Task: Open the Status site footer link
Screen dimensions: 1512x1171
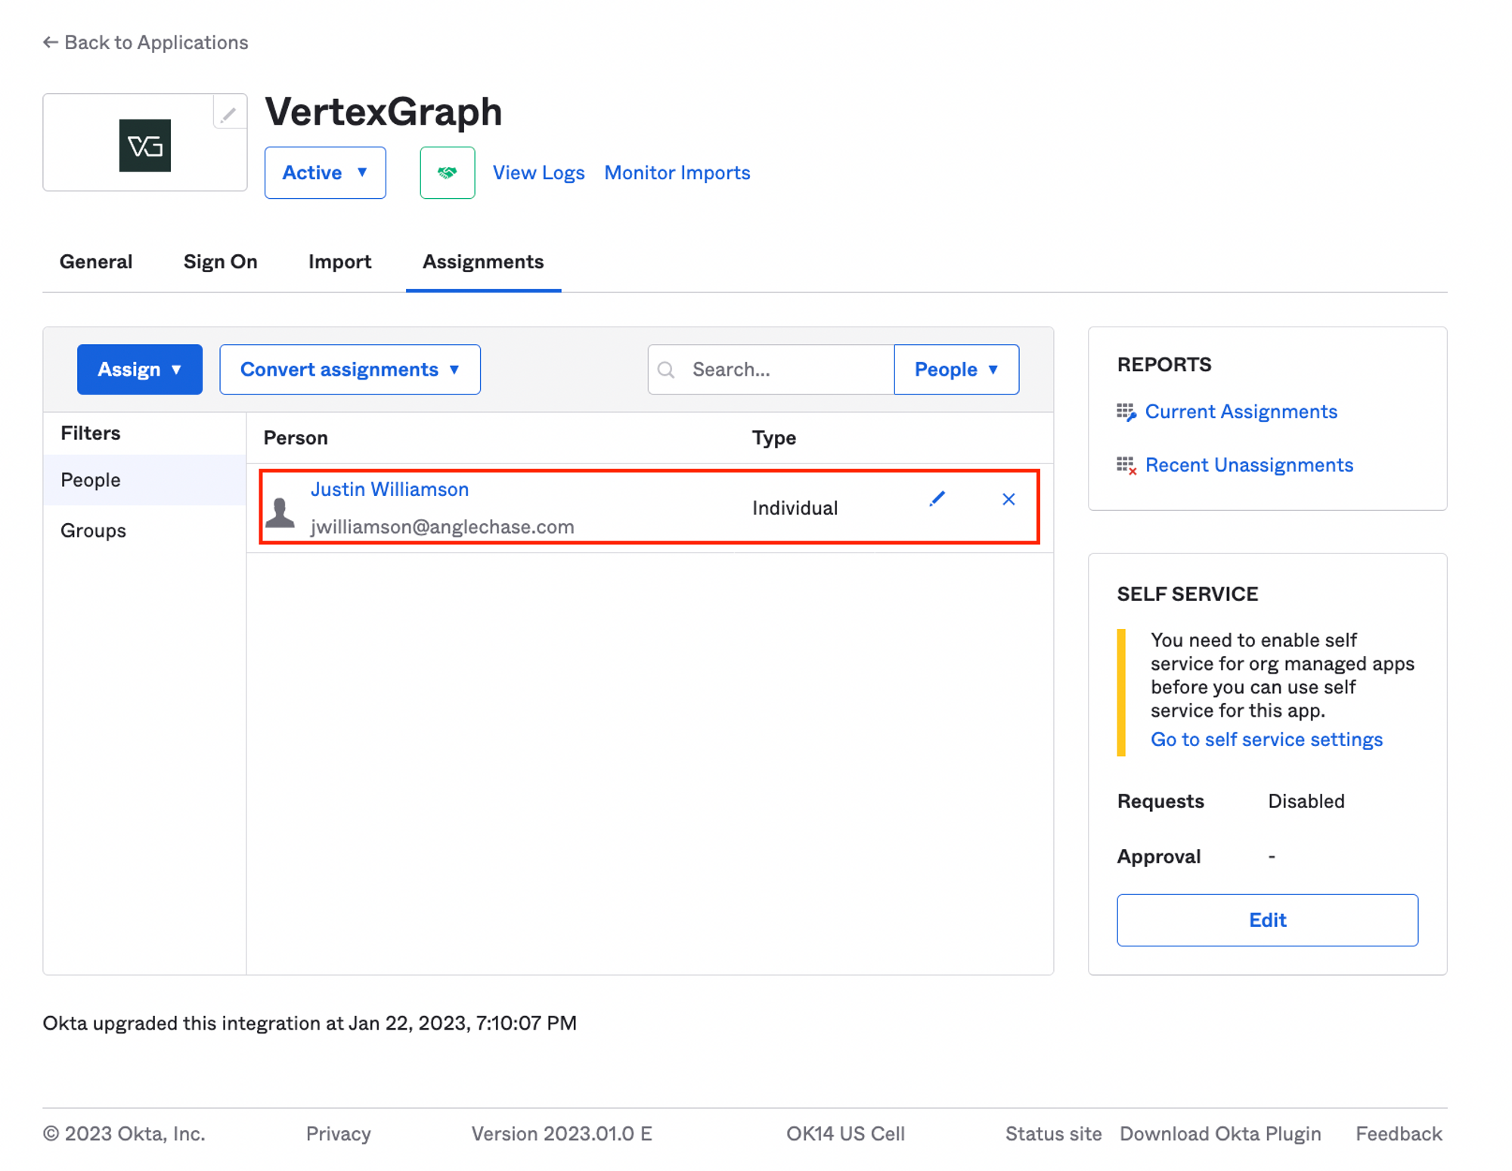Action: [x=1053, y=1134]
